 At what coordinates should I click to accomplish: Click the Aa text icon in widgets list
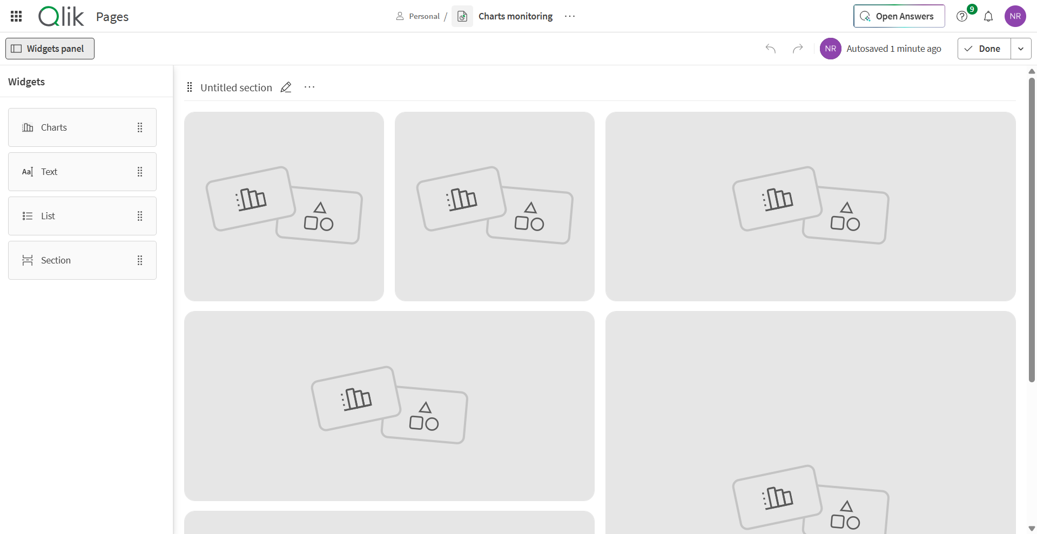[x=28, y=172]
